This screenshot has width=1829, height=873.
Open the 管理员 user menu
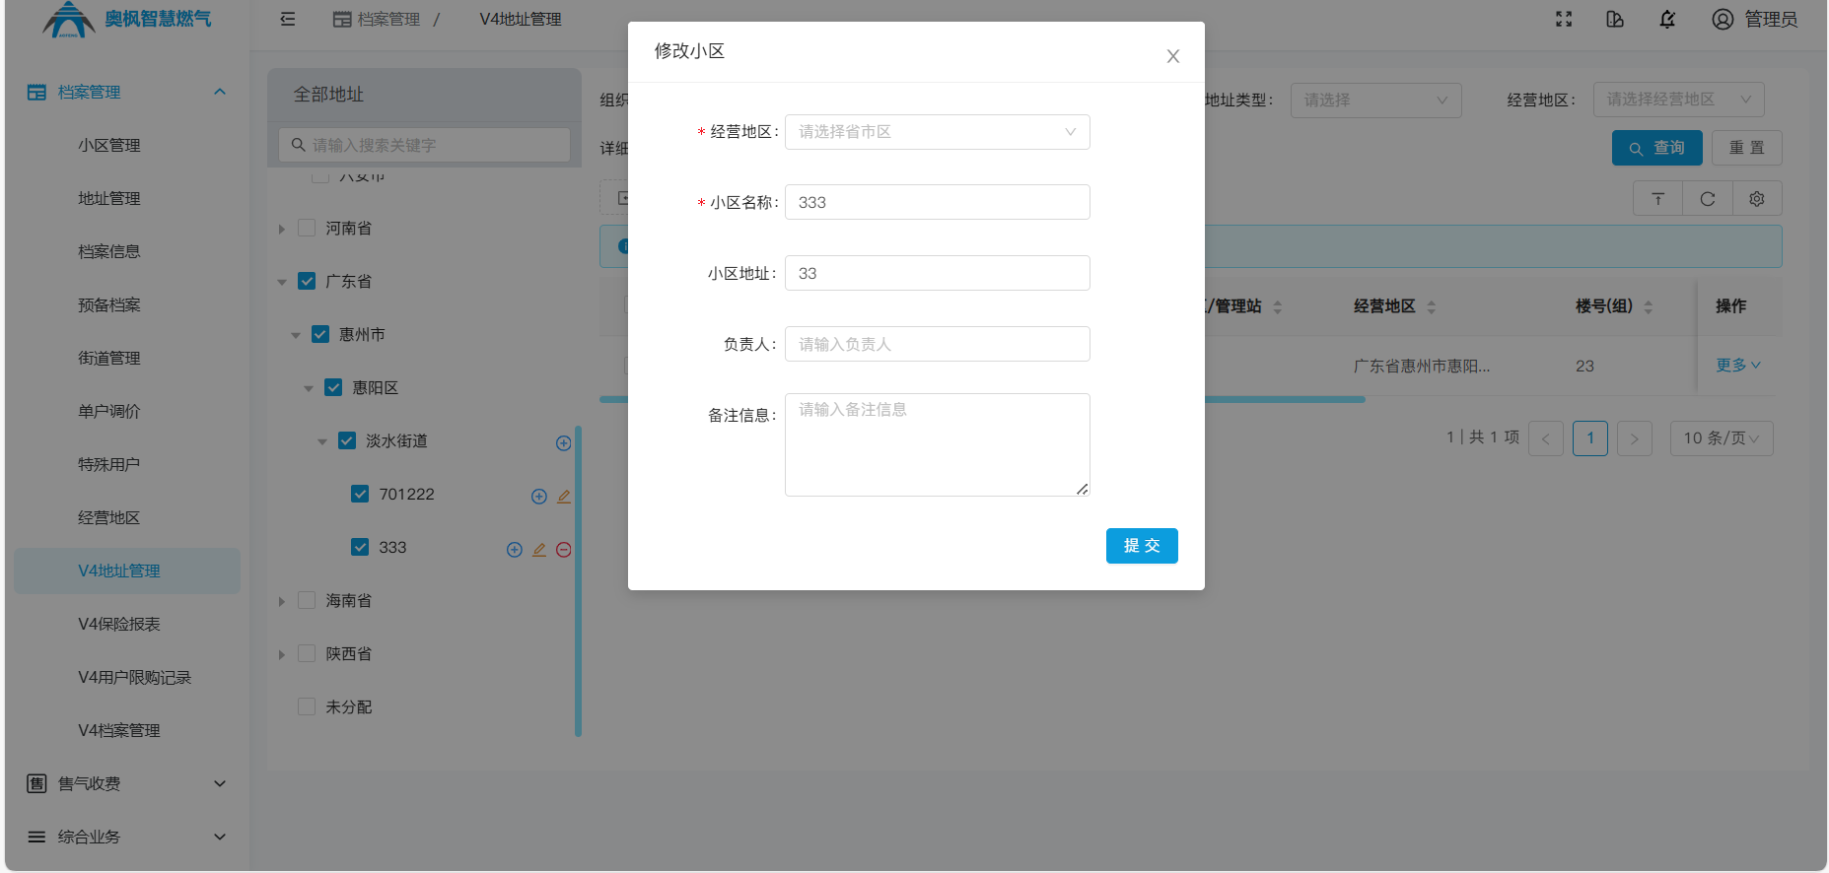pyautogui.click(x=1754, y=19)
